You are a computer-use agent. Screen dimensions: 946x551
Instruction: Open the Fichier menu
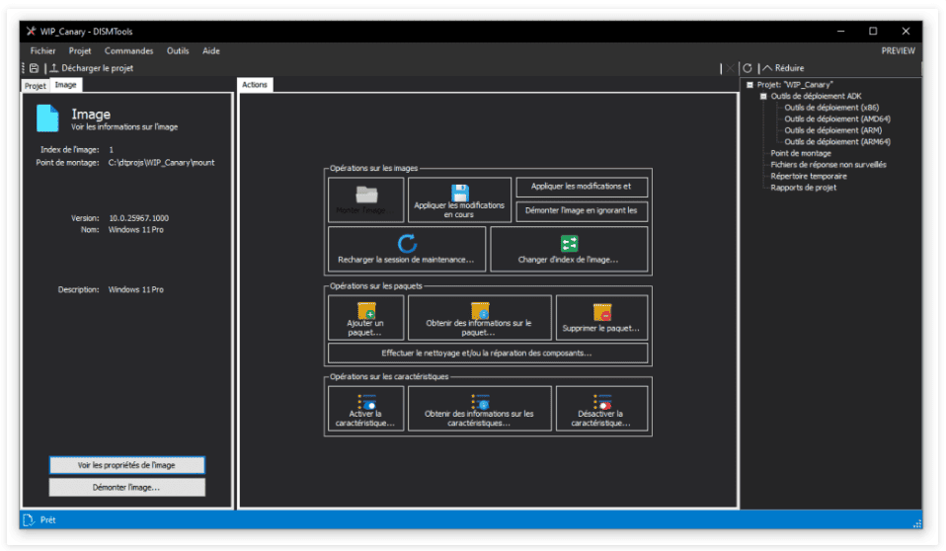[42, 50]
